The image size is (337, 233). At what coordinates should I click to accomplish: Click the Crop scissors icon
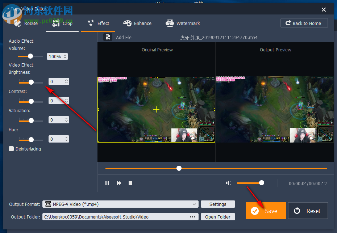(x=56, y=23)
